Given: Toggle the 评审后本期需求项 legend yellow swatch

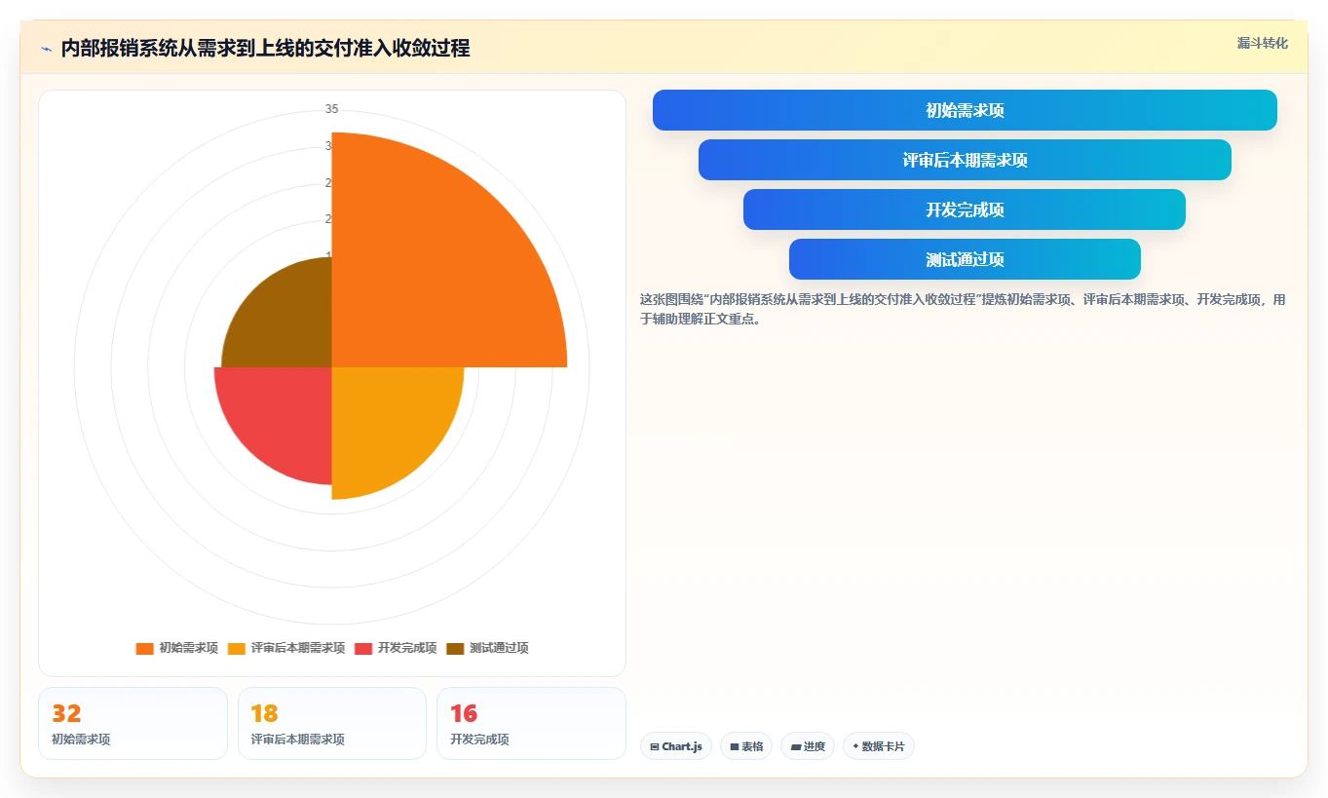Looking at the screenshot, I should (x=237, y=649).
